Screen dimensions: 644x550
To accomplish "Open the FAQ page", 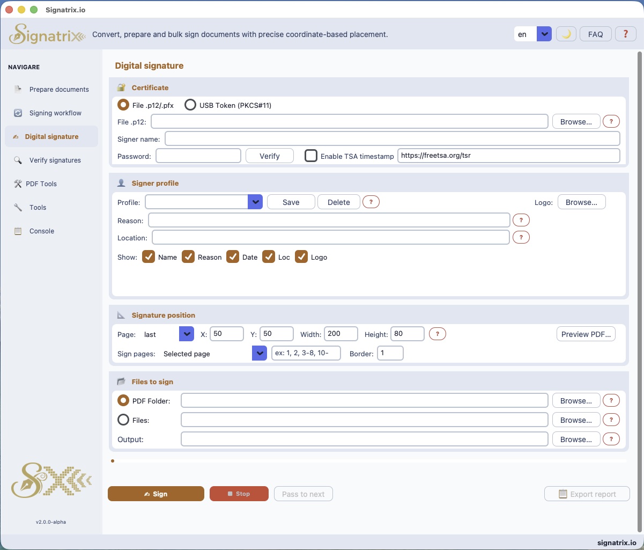I will [595, 33].
